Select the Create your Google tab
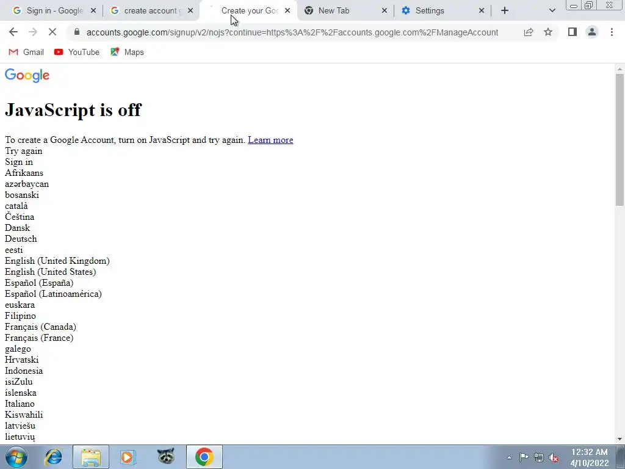Image resolution: width=625 pixels, height=469 pixels. 250,11
